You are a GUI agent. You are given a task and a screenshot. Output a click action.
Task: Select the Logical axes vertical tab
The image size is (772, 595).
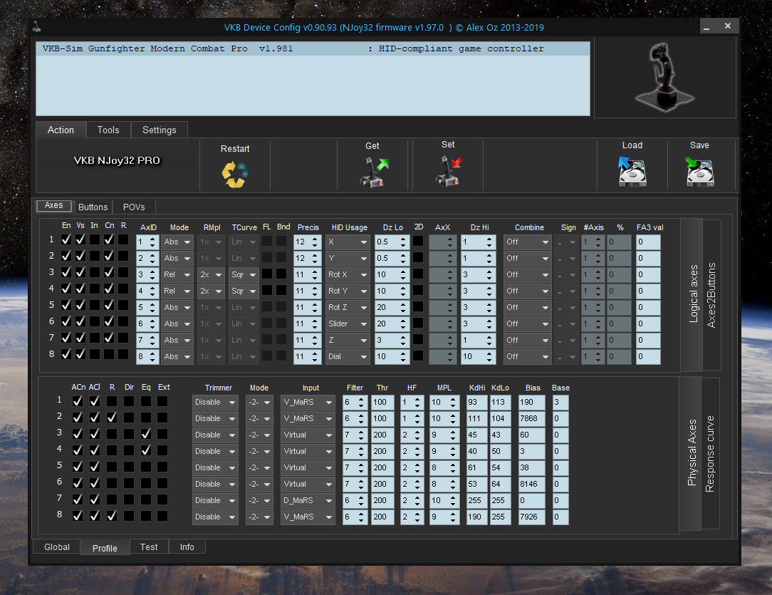tap(693, 294)
